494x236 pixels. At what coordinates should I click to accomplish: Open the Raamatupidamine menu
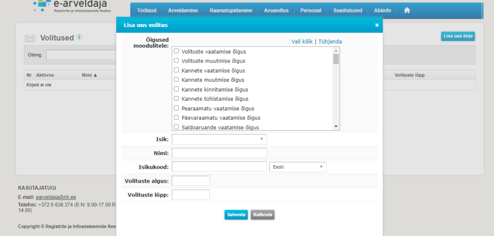point(231,11)
